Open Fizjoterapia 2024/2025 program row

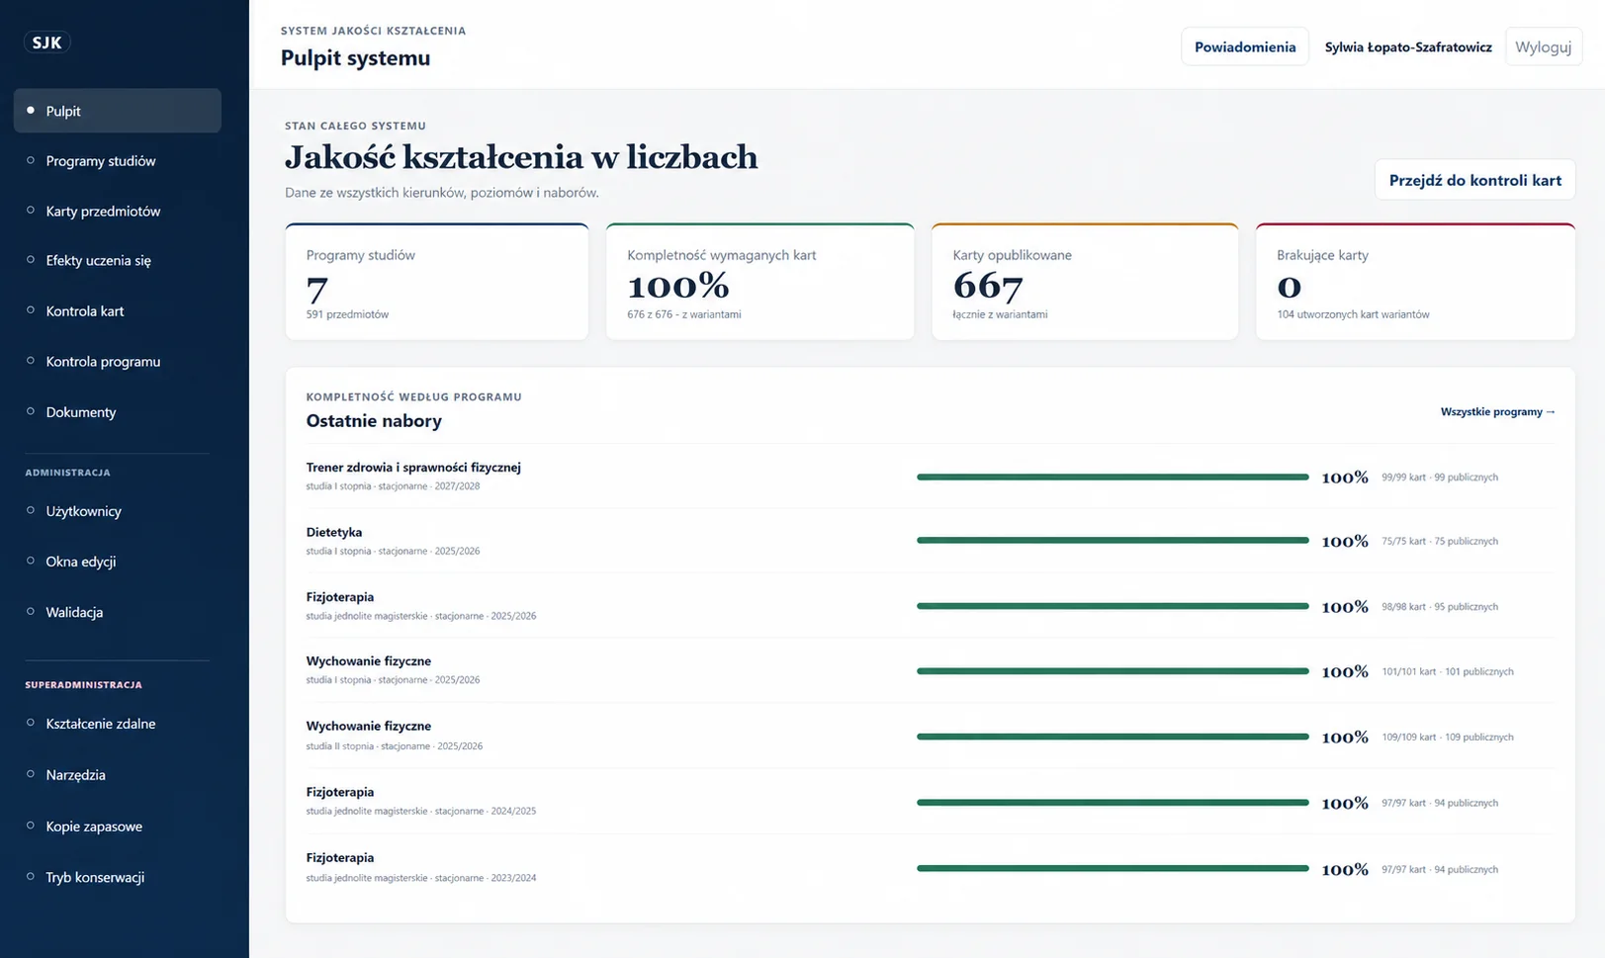(931, 802)
